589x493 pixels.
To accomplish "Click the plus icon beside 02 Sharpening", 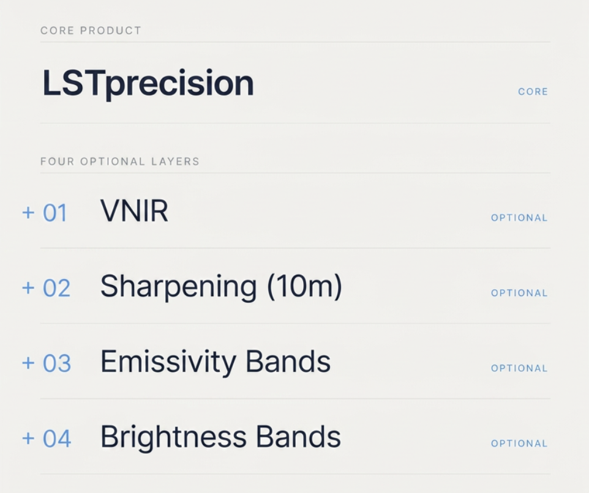I will pos(28,288).
